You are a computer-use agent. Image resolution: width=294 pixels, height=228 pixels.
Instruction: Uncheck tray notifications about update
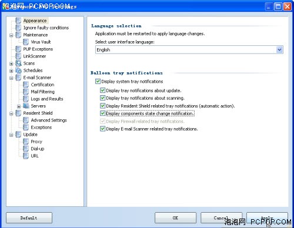pyautogui.click(x=102, y=90)
